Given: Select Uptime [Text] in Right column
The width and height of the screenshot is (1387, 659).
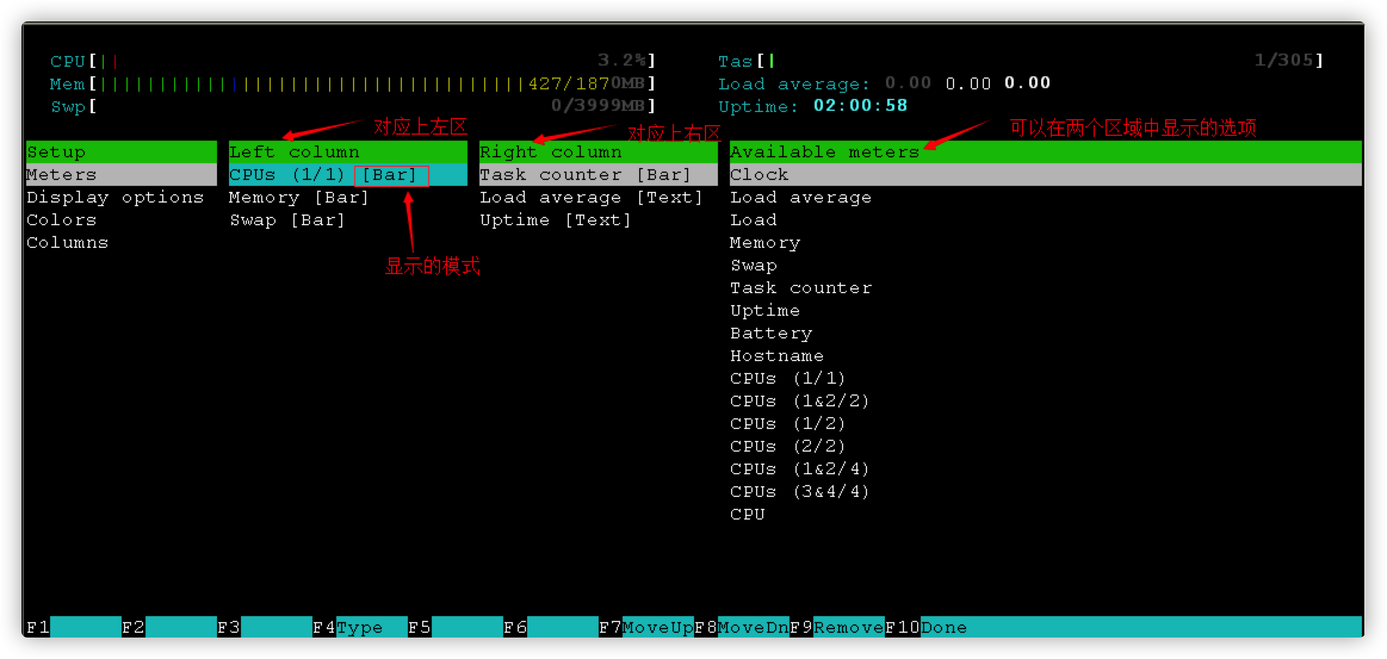Looking at the screenshot, I should pos(555,220).
